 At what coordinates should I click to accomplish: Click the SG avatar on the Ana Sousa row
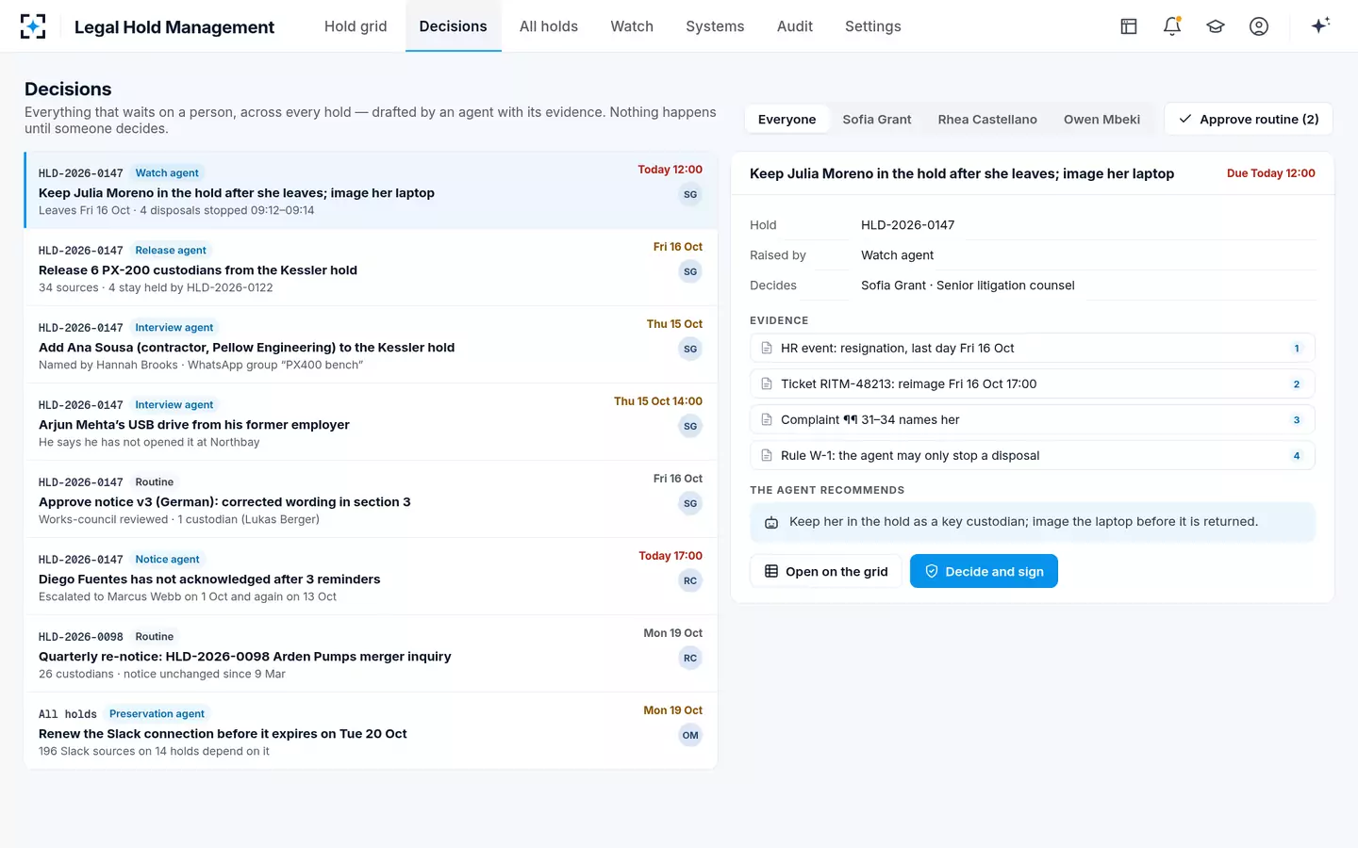pyautogui.click(x=690, y=350)
